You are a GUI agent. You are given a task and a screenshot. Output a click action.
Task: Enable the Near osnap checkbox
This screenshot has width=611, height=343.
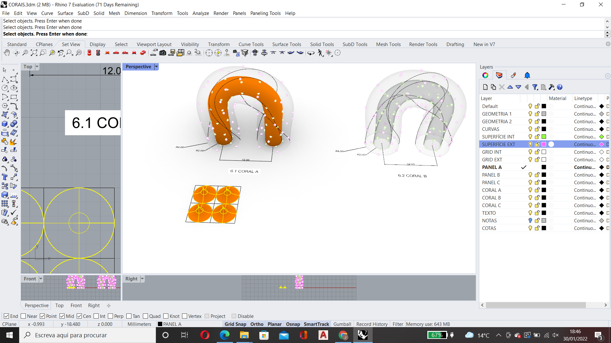[23, 316]
